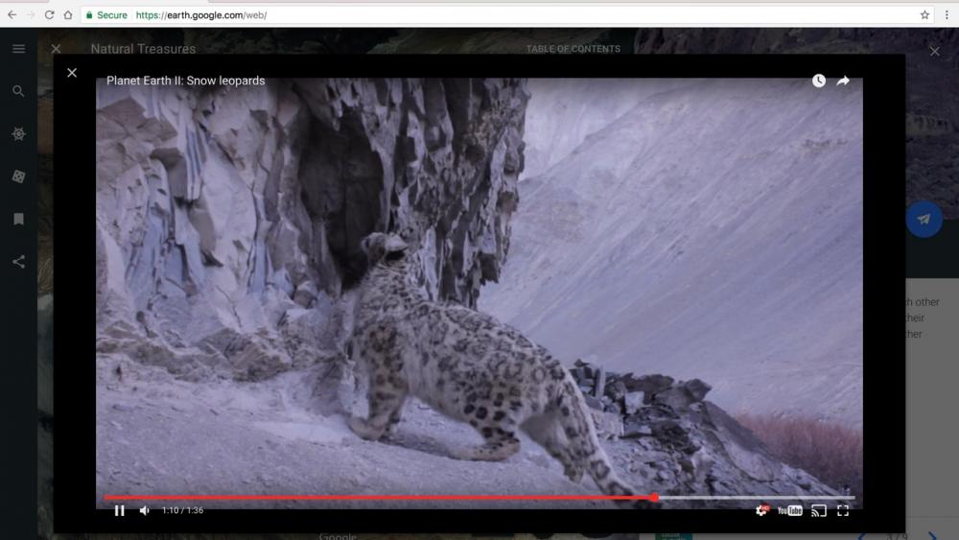
Task: Close the video overlay with the X
Action: [x=72, y=73]
